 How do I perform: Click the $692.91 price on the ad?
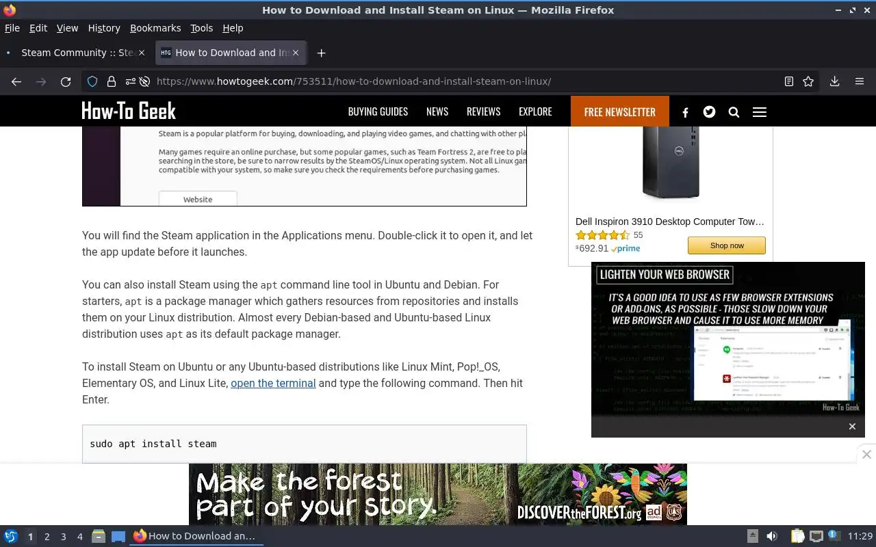pos(592,248)
